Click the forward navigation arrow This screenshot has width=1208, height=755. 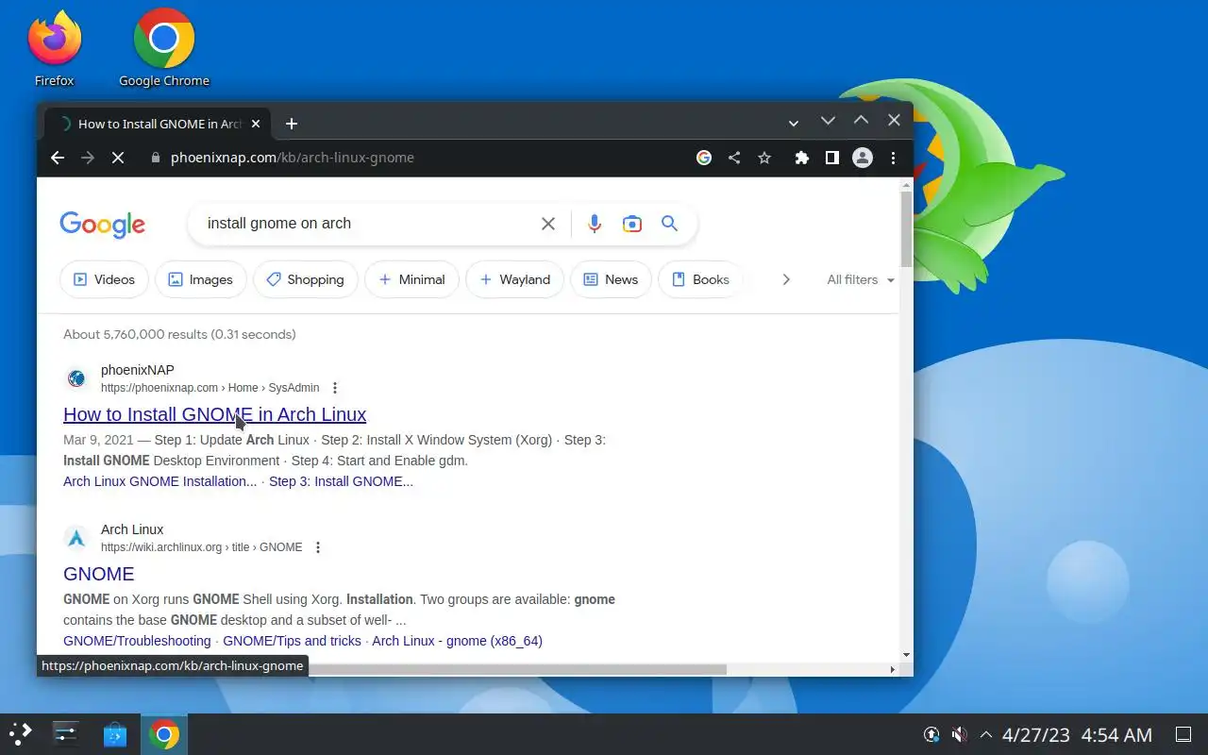click(88, 158)
